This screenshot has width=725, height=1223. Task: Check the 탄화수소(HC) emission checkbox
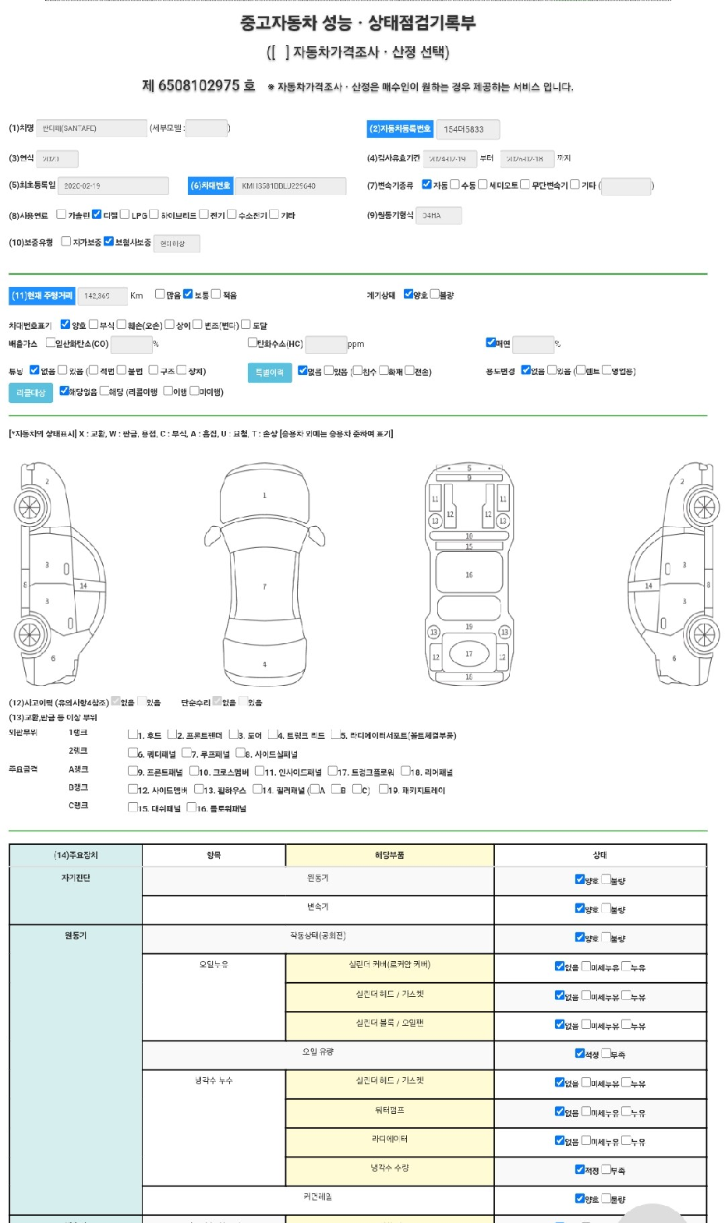253,342
